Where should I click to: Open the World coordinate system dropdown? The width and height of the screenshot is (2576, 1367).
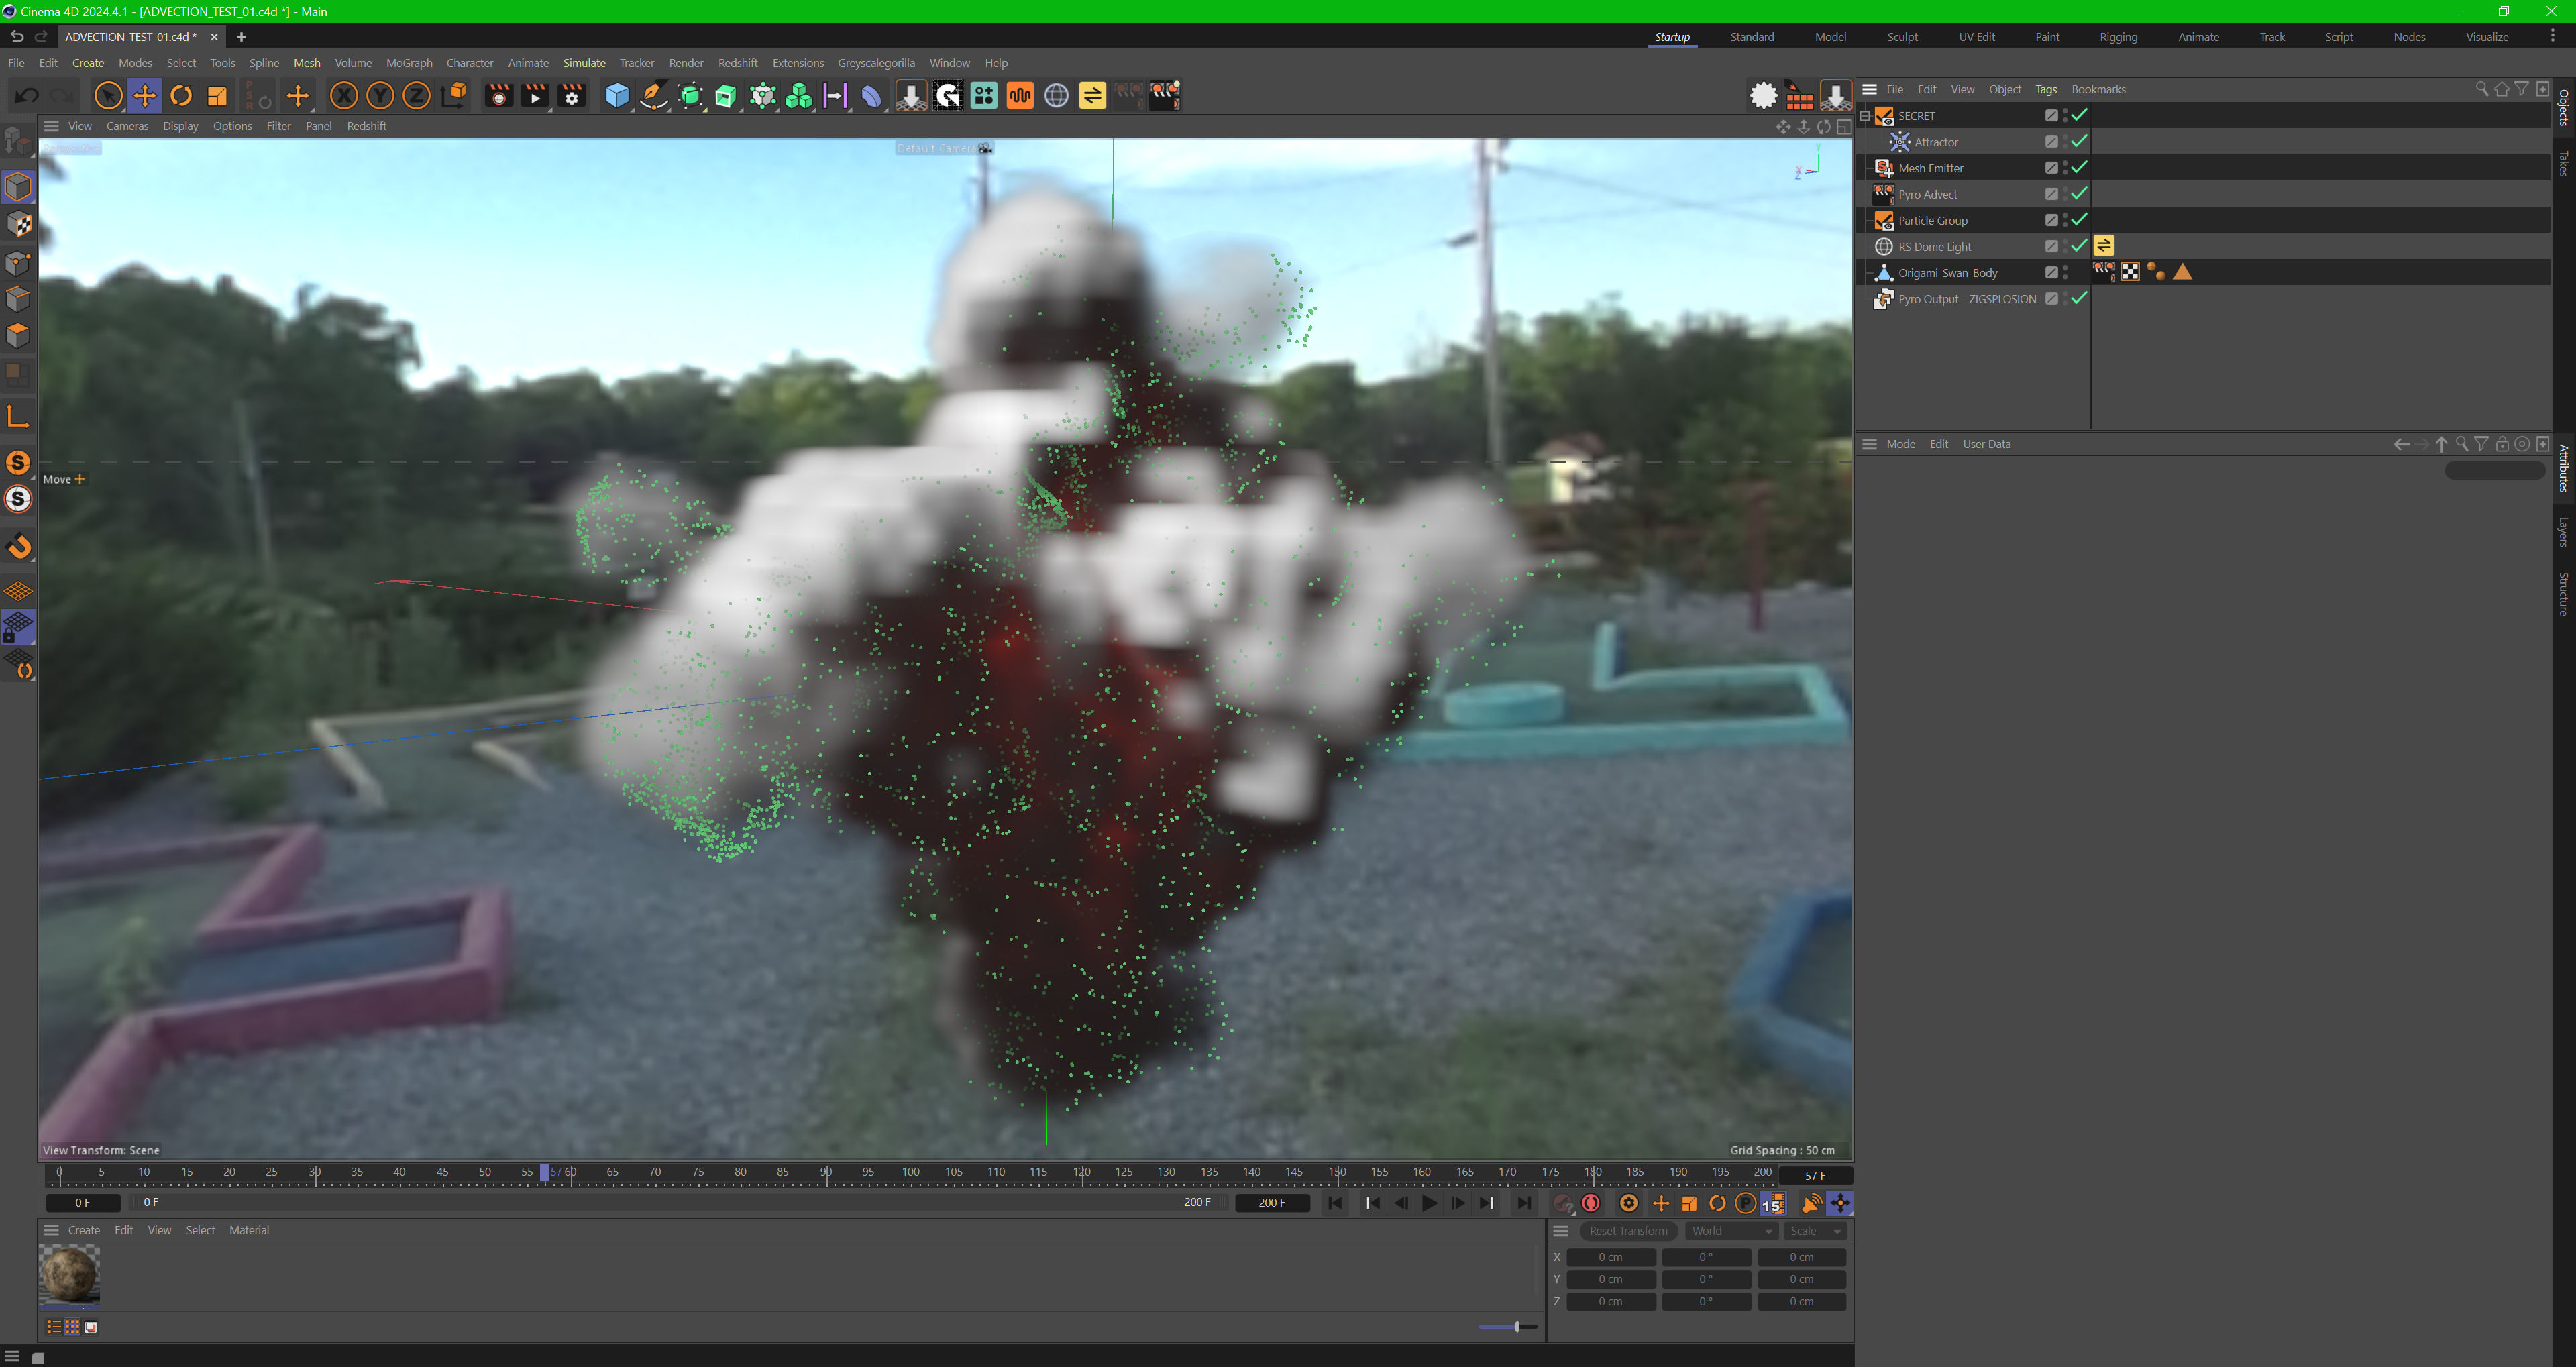pos(1731,1231)
